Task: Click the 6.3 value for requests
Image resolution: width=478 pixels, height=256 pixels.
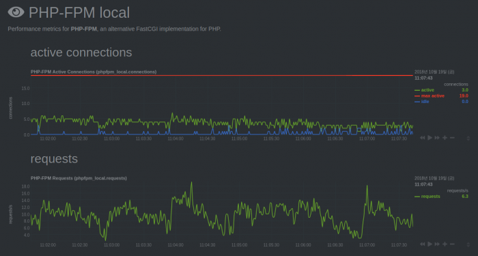Action: point(465,197)
